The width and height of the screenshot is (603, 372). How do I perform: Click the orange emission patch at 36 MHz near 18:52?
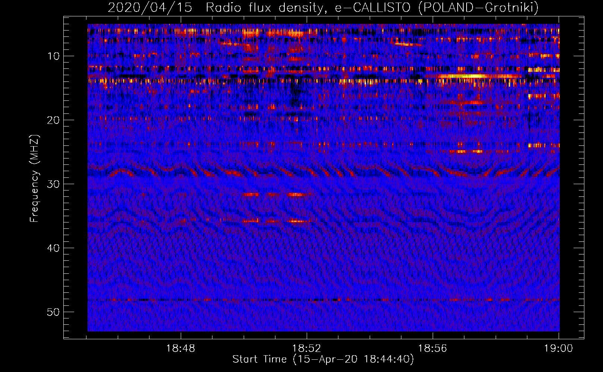pos(296,221)
